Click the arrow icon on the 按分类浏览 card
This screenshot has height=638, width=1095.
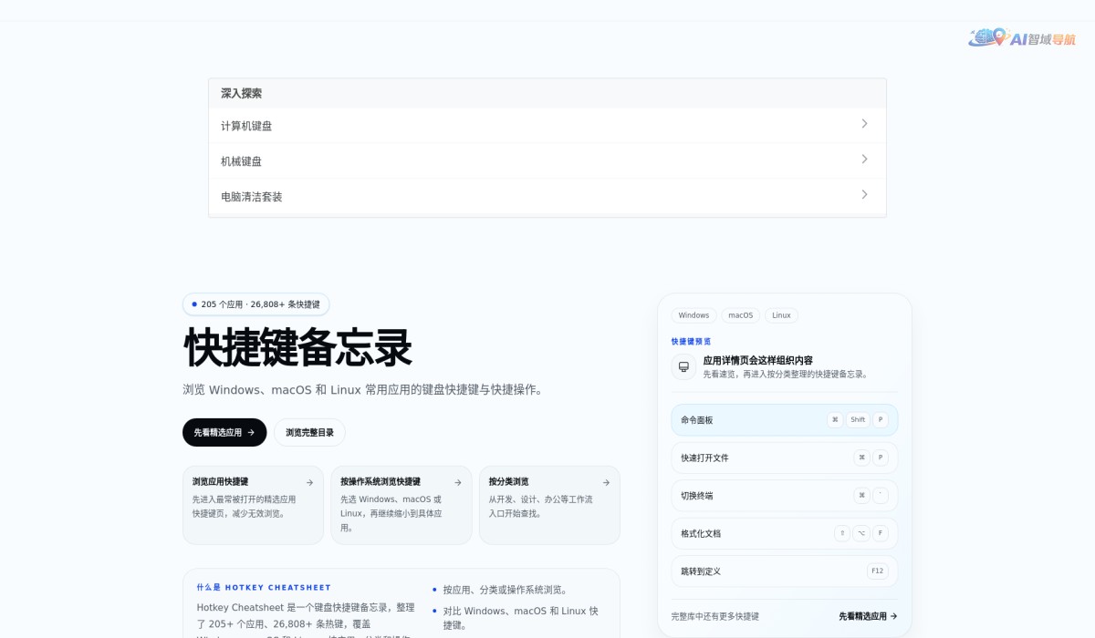[605, 482]
